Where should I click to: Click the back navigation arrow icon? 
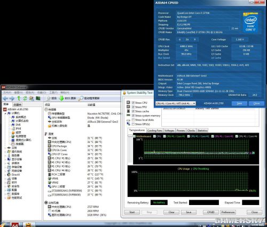pyautogui.click(x=5, y=99)
